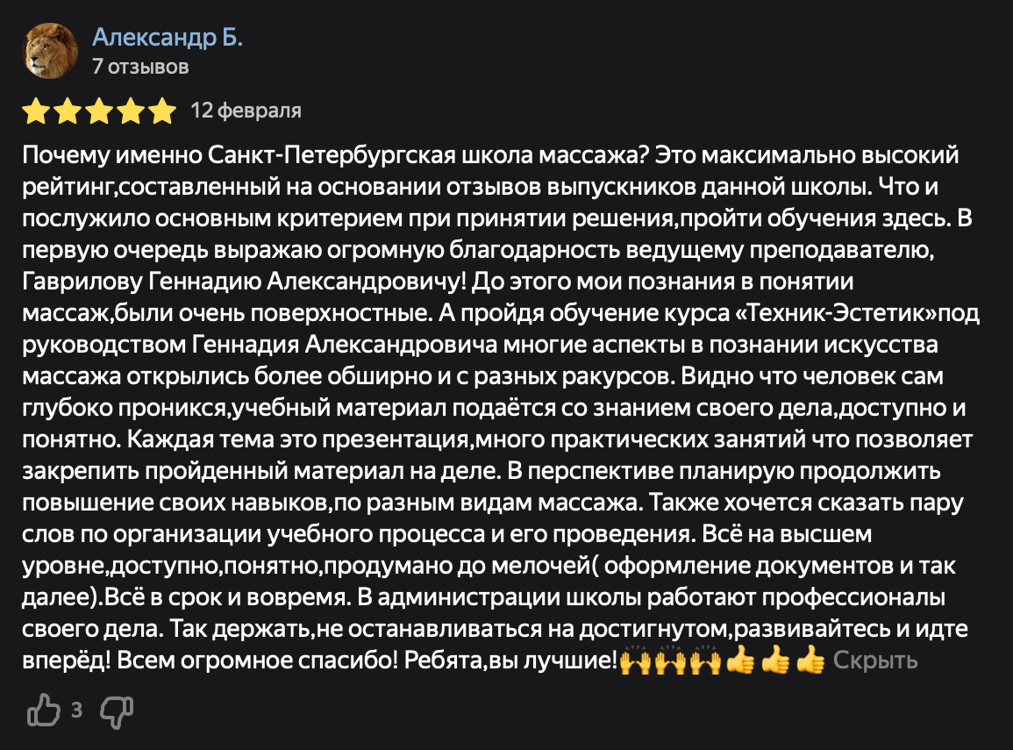Click the second raised-hands emoji
This screenshot has height=750, width=1013.
670,661
